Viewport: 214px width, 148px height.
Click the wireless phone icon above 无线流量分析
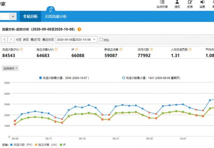click(x=51, y=9)
